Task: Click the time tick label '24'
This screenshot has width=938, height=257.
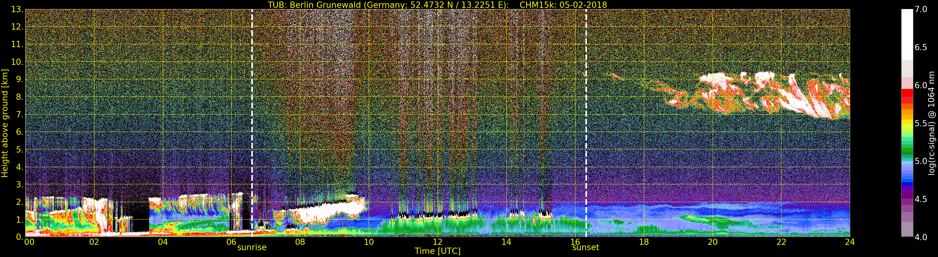Action: pos(850,242)
